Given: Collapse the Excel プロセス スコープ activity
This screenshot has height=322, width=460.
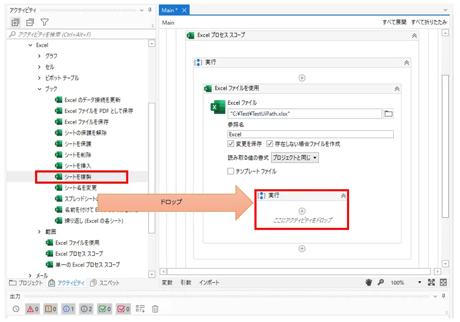Looking at the screenshot, I should (x=414, y=36).
